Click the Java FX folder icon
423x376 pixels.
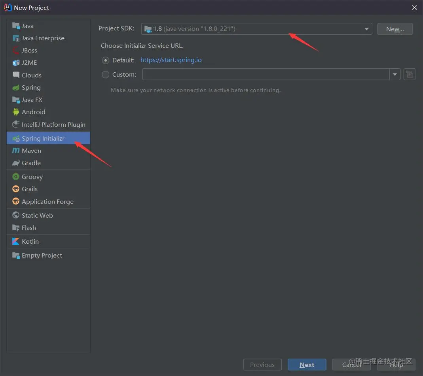click(x=16, y=100)
